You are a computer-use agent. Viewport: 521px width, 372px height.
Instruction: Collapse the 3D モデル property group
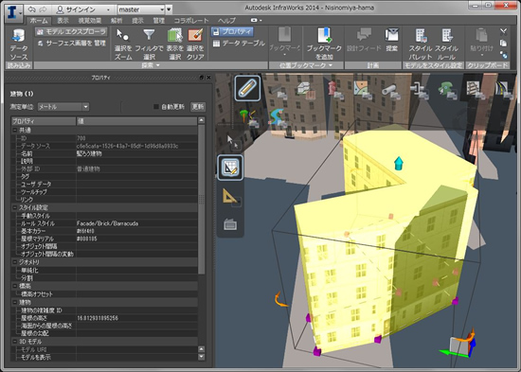click(x=15, y=342)
